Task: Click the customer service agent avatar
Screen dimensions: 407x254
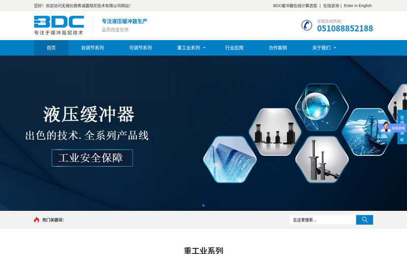Action: 386,127
